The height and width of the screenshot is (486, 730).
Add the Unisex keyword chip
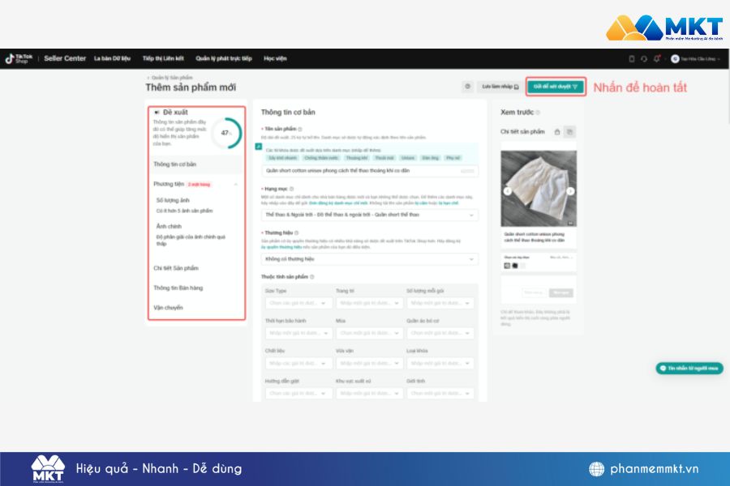point(407,158)
